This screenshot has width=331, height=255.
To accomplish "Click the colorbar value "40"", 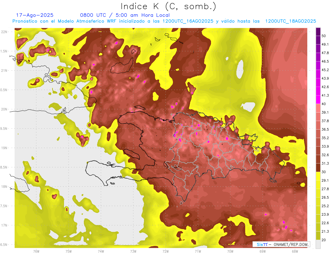I will 324,104.
